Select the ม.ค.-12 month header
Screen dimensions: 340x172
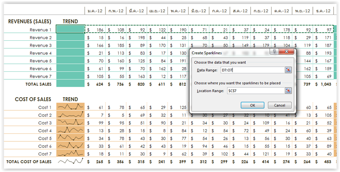pyautogui.click(x=95, y=11)
